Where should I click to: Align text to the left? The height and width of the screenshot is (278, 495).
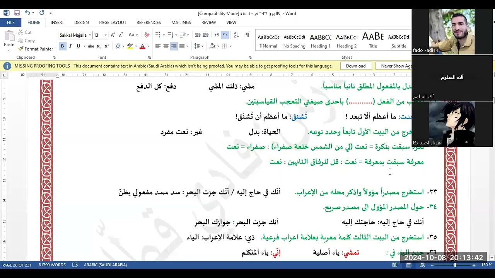click(x=158, y=46)
